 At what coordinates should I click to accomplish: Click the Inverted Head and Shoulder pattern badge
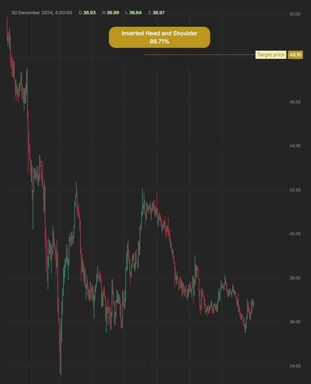click(160, 37)
